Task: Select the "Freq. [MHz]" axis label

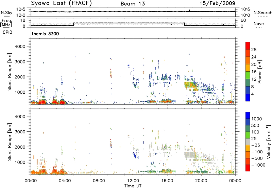Action: pos(6,23)
